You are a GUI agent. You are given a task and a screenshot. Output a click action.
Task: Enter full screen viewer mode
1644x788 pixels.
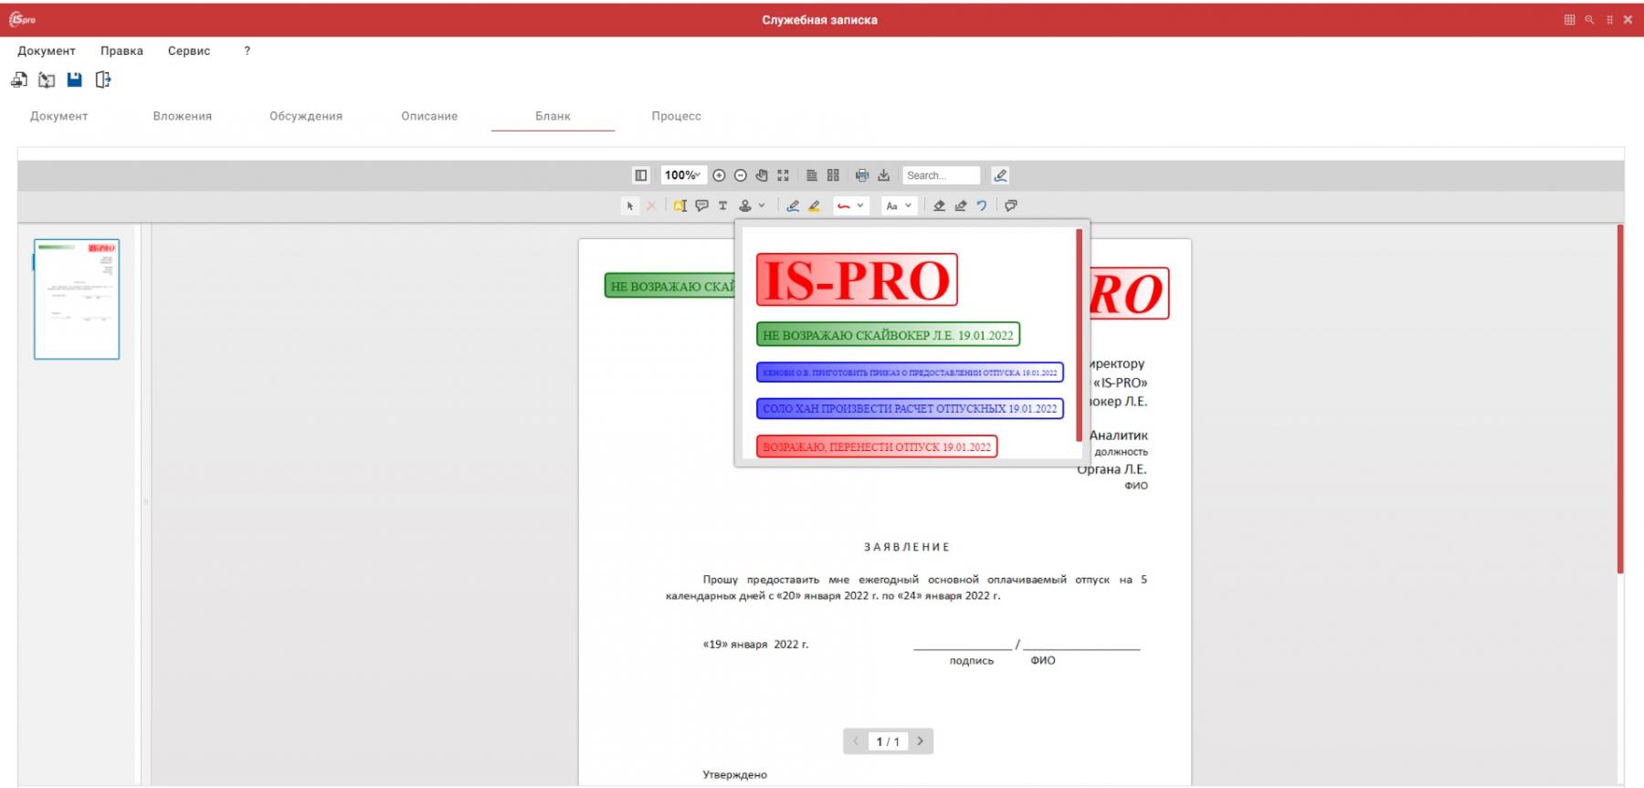[783, 175]
